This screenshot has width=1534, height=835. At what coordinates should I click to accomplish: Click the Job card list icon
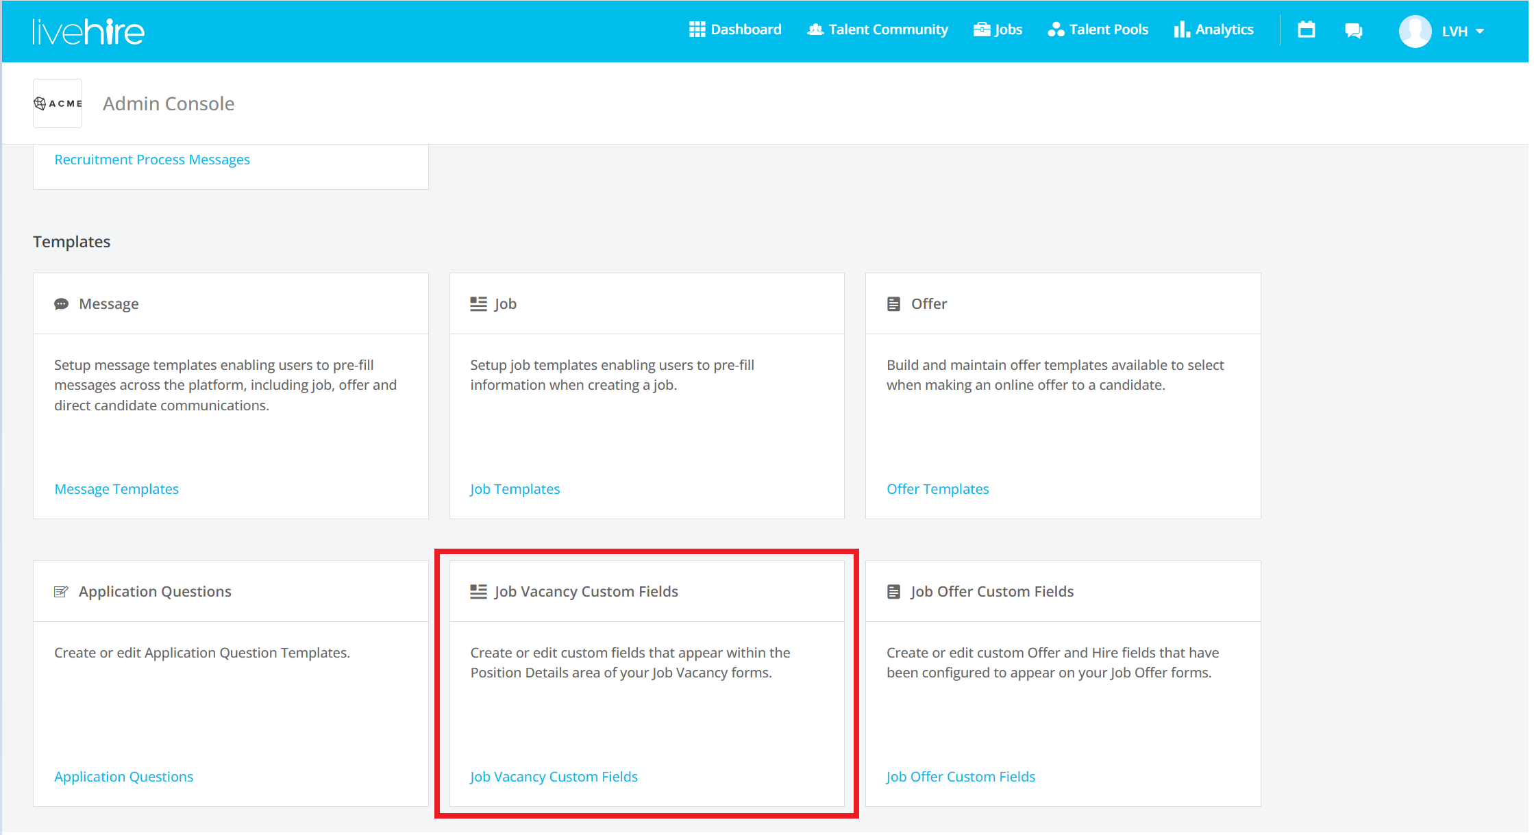(478, 304)
